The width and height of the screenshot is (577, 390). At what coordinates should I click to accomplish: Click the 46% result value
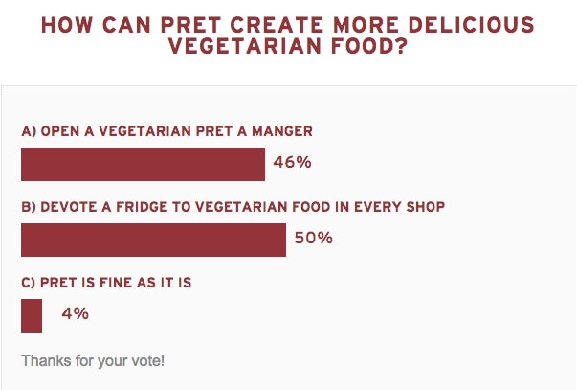[x=292, y=162]
